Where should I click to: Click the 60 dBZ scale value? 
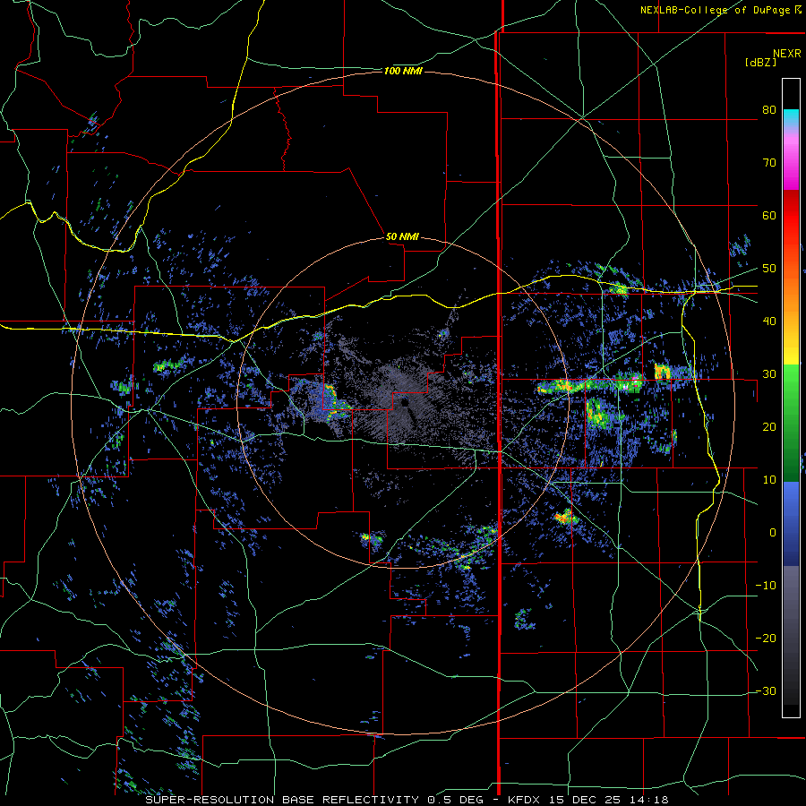pyautogui.click(x=769, y=215)
